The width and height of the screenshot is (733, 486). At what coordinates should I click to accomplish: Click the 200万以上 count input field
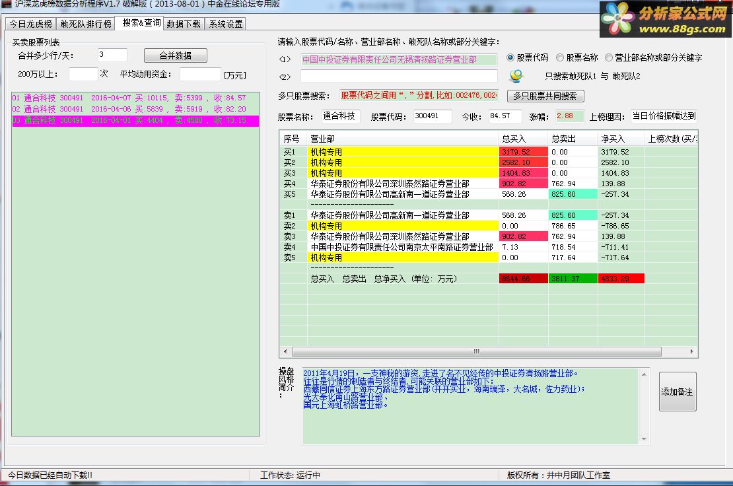[x=83, y=74]
